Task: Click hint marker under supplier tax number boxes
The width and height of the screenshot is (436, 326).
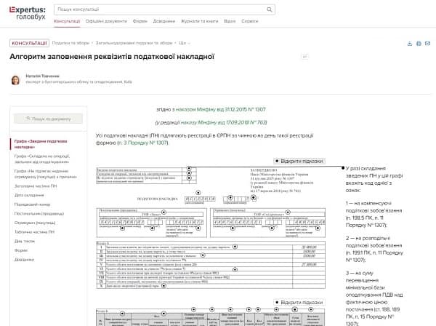Action: 122,228
